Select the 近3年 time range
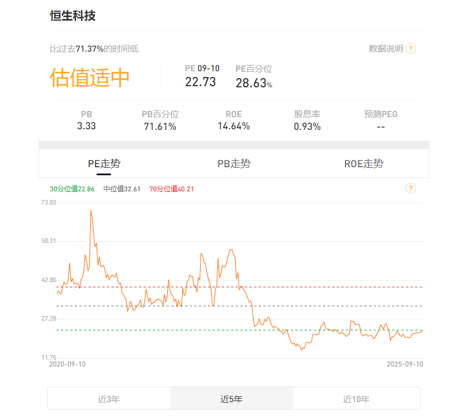Viewport: 468px width, 416px height. click(x=109, y=399)
